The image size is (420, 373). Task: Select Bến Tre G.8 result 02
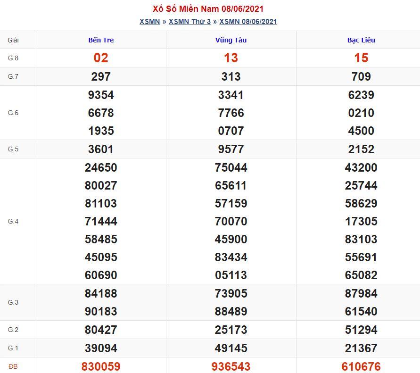tap(101, 58)
